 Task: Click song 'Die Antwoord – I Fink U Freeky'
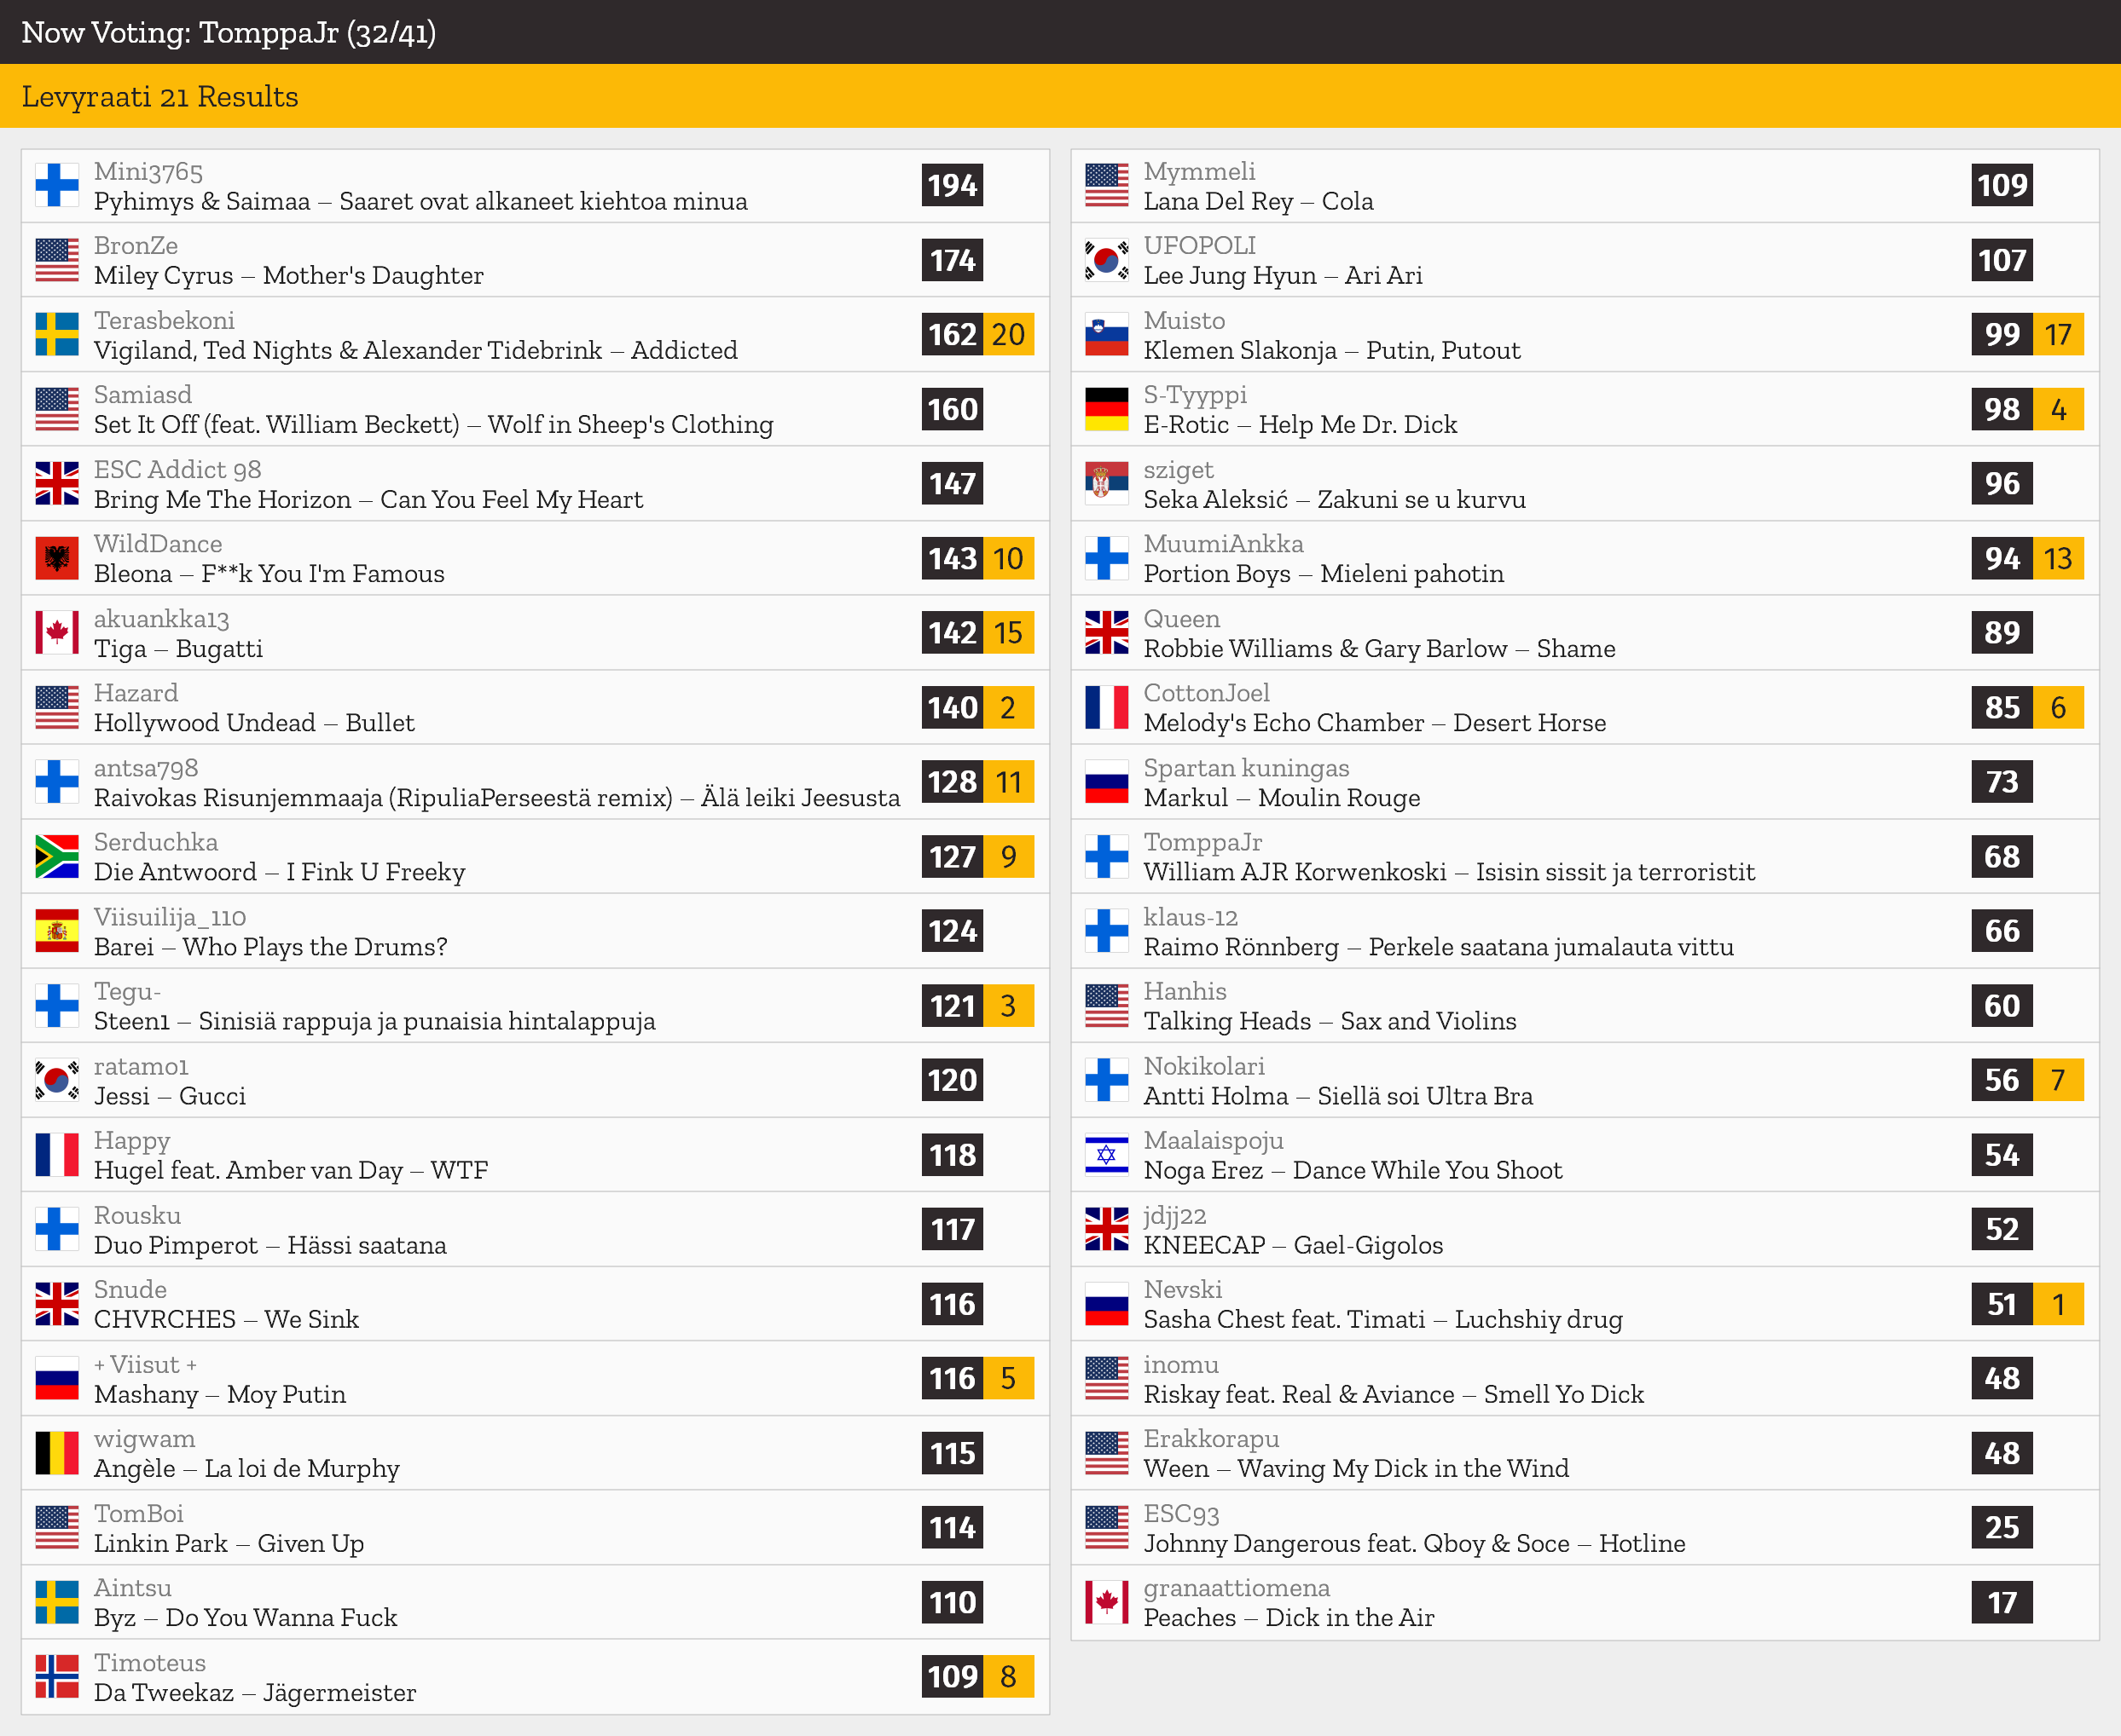pos(280,872)
